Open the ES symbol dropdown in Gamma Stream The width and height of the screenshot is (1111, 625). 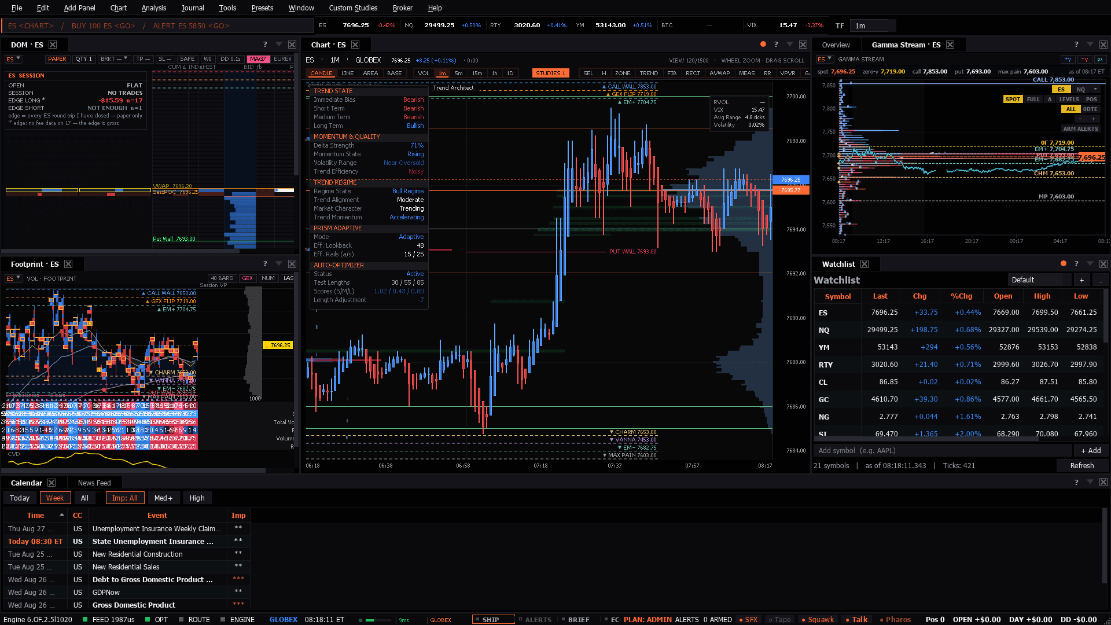click(825, 59)
